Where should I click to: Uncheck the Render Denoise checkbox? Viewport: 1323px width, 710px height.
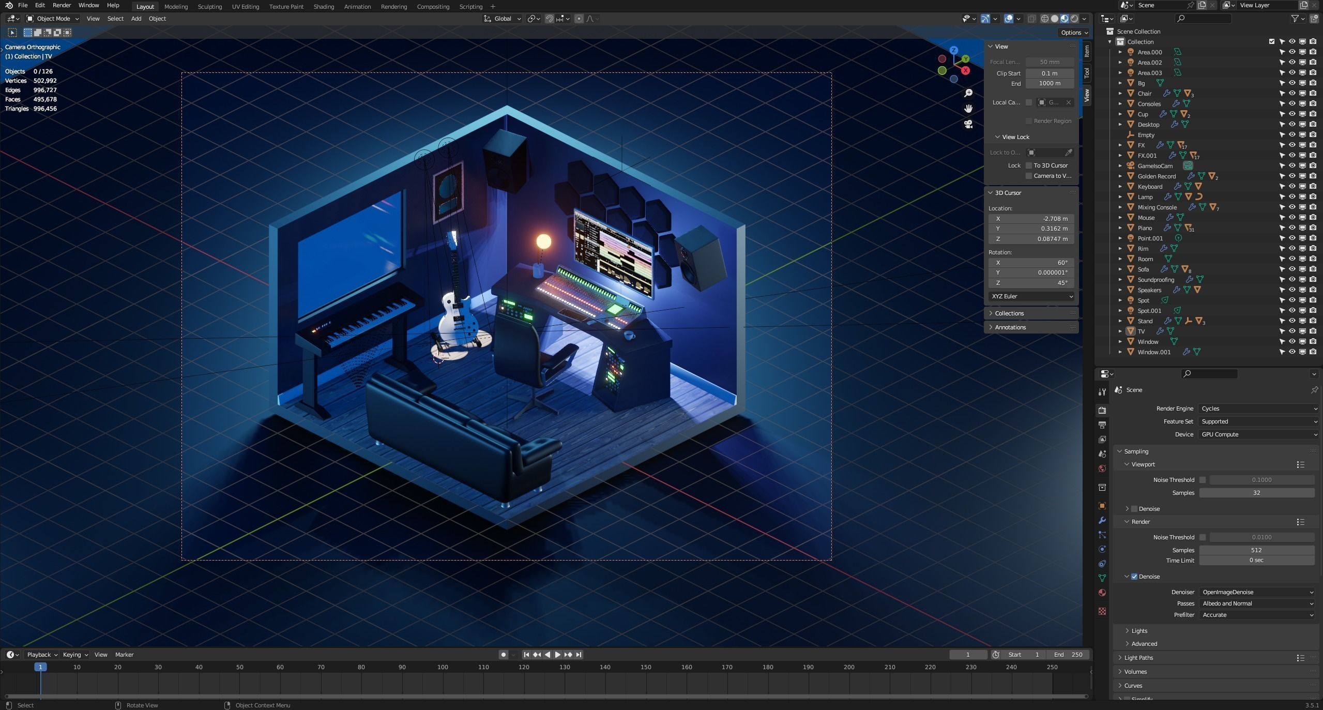pos(1134,577)
